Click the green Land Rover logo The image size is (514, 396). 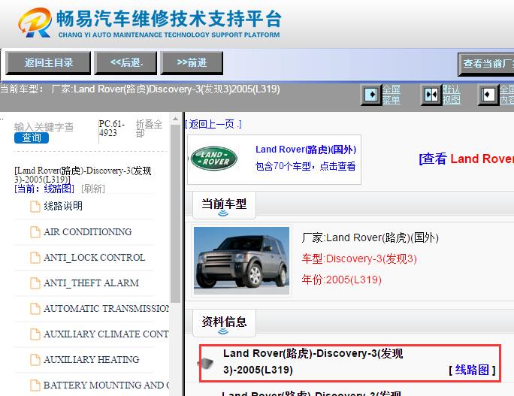point(214,159)
